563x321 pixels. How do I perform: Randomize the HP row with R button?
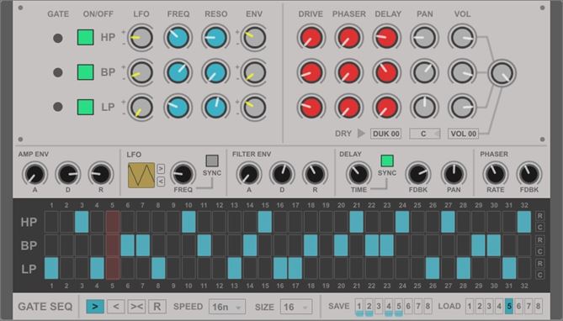coord(539,216)
